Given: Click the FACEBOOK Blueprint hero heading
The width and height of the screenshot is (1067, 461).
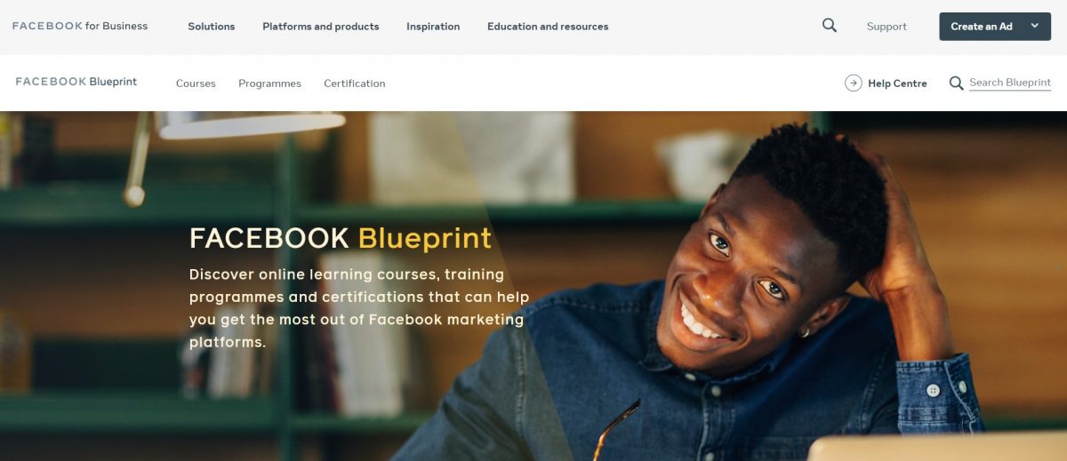Looking at the screenshot, I should click(x=341, y=238).
